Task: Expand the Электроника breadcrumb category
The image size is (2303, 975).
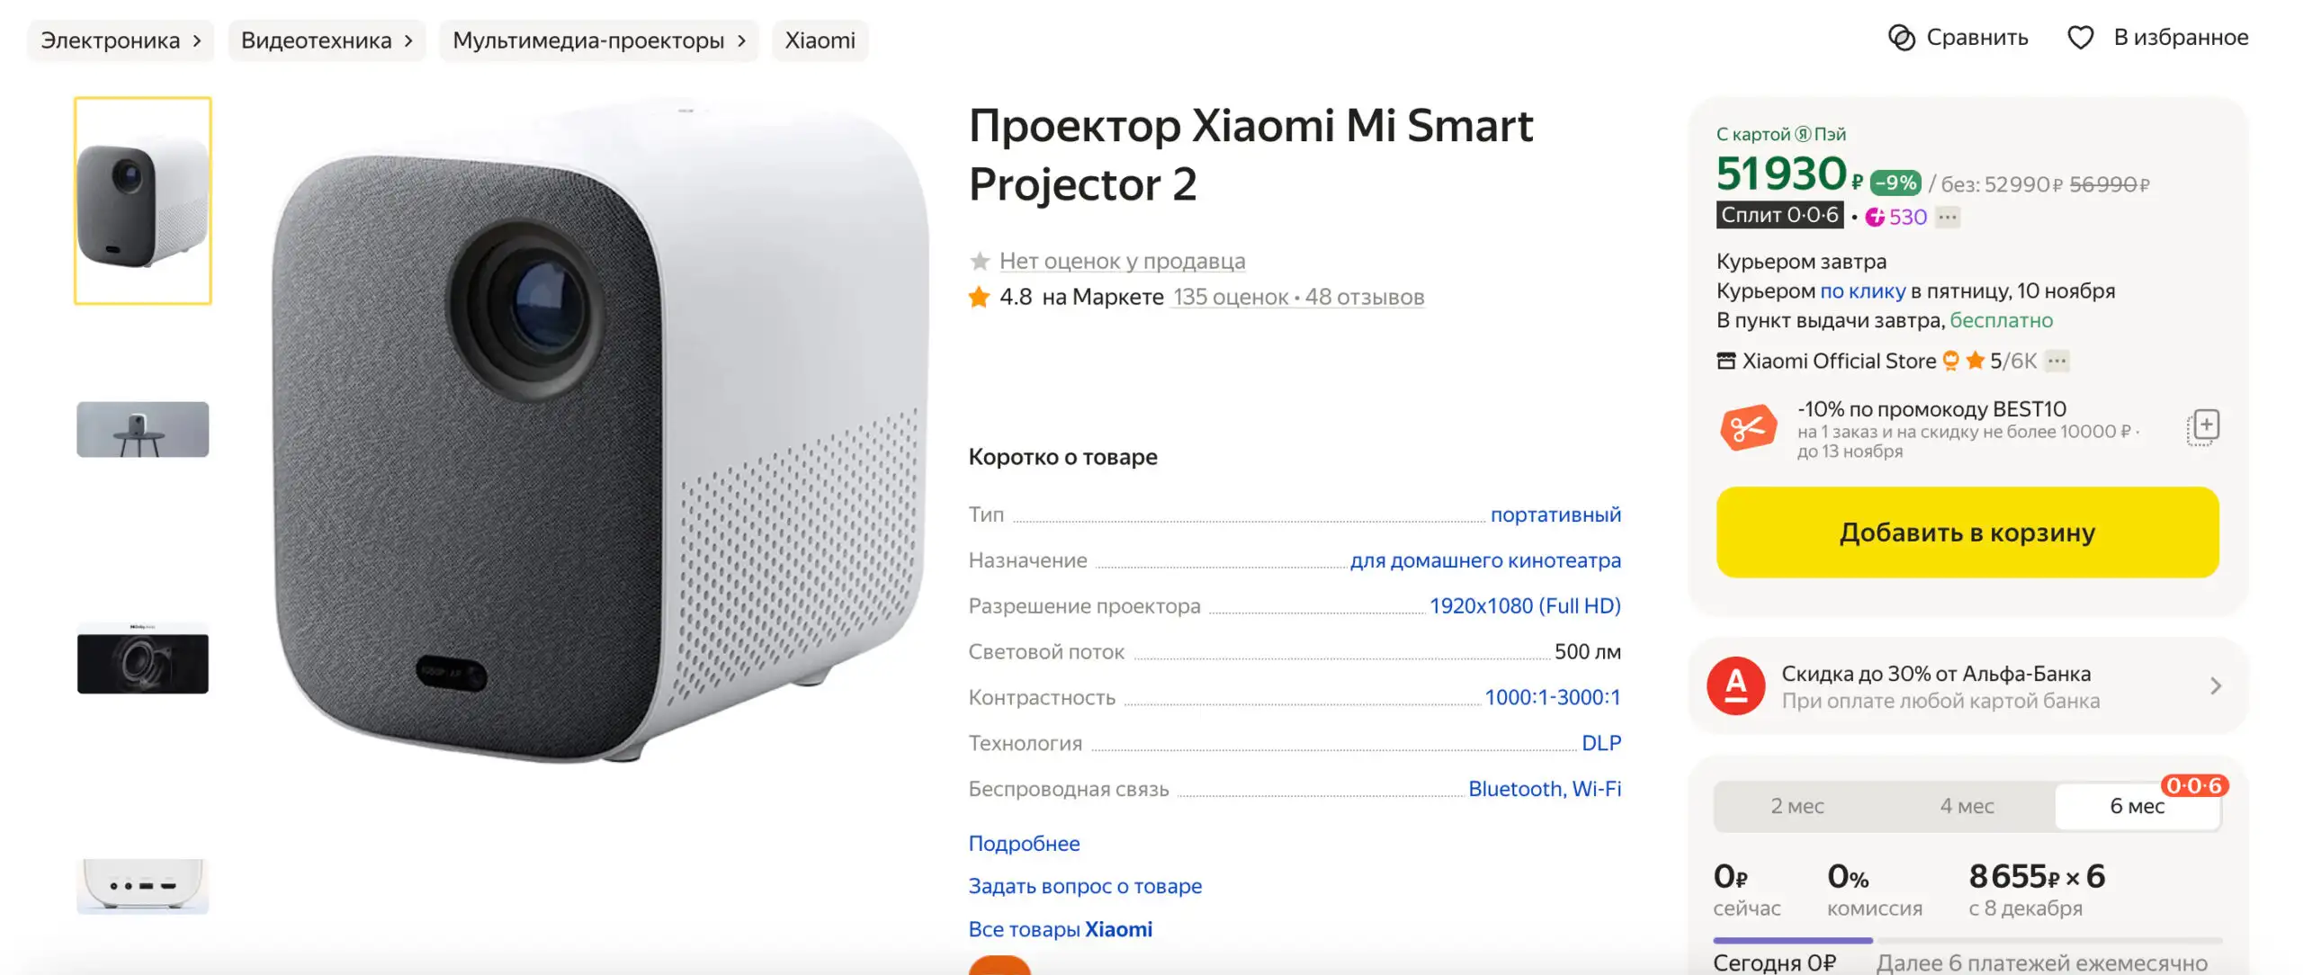Action: (x=121, y=40)
